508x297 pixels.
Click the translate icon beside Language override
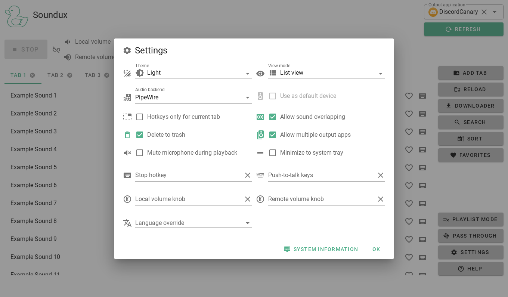tap(127, 223)
